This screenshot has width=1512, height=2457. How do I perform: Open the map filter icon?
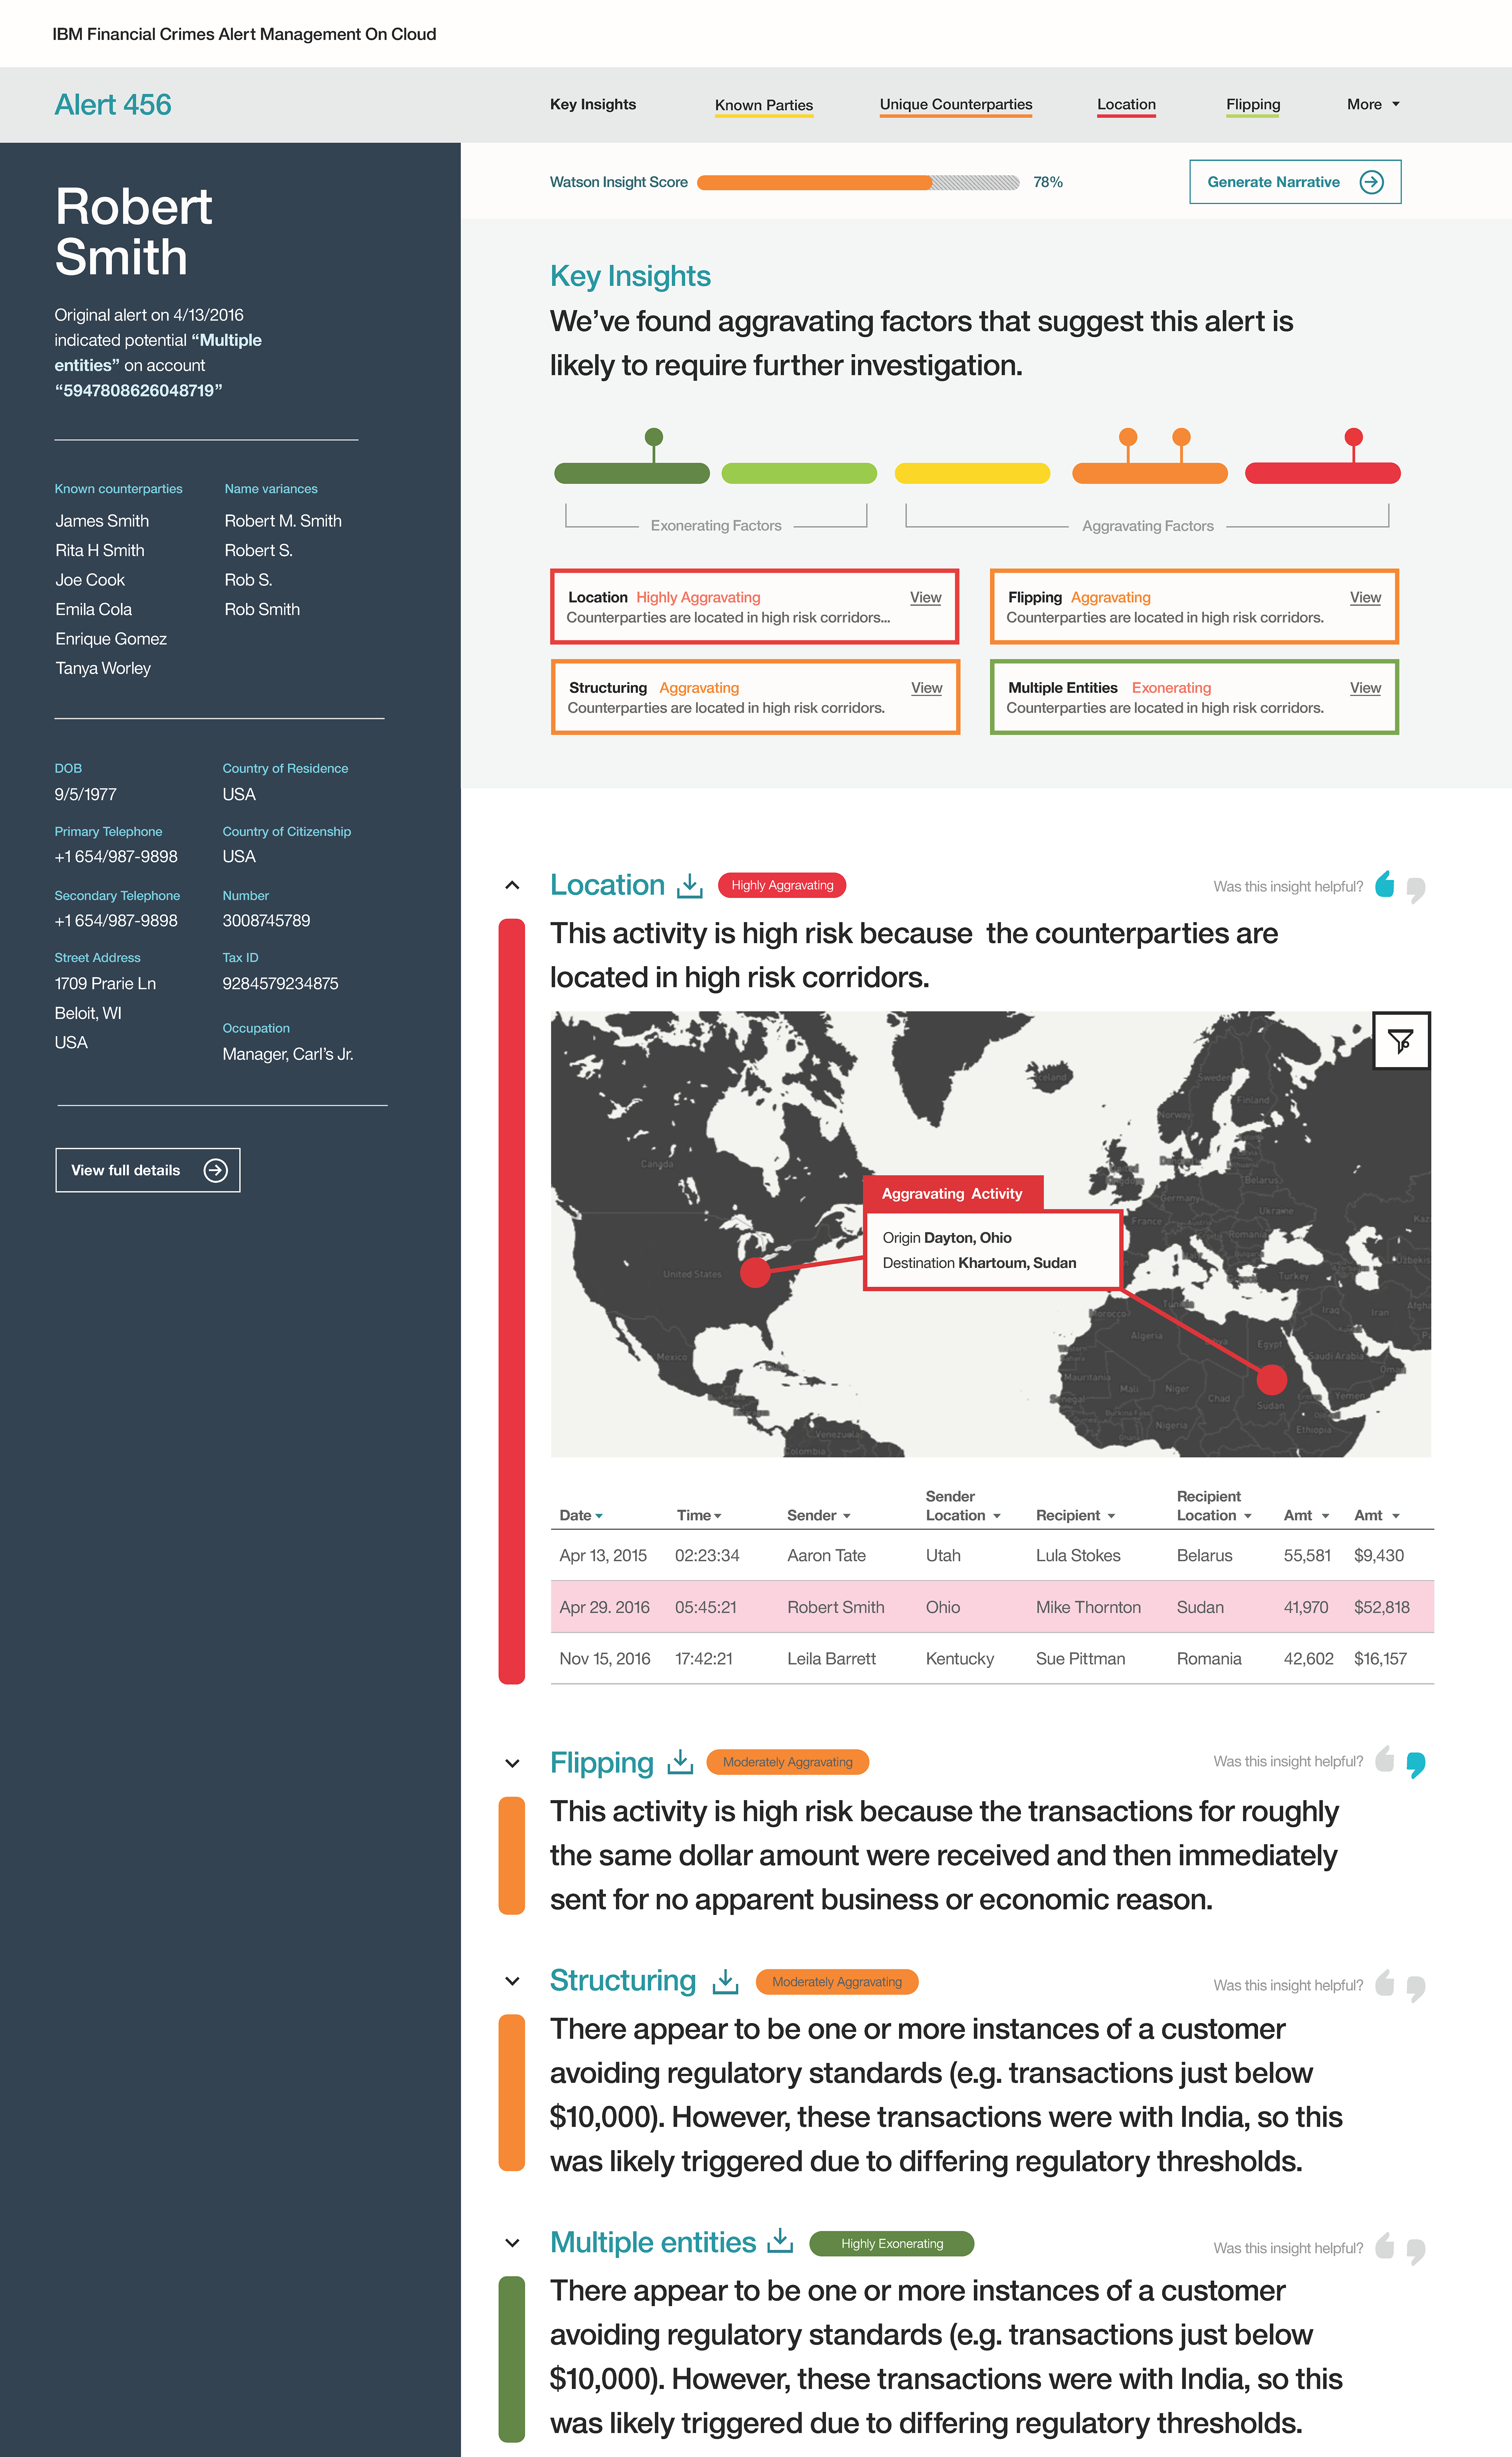click(1401, 1041)
